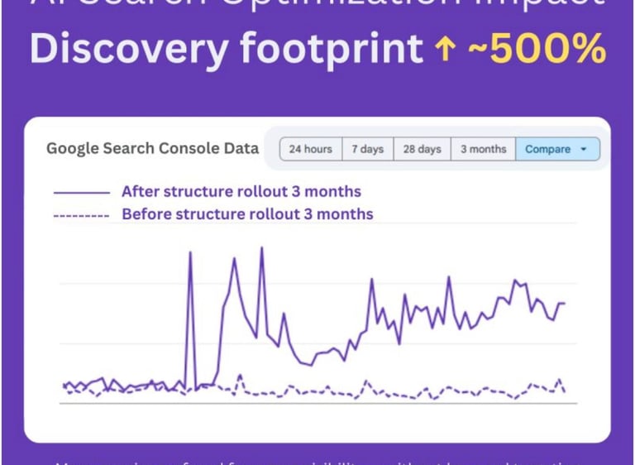Click the dashed line legend sample
The width and height of the screenshot is (635, 465).
tap(81, 216)
